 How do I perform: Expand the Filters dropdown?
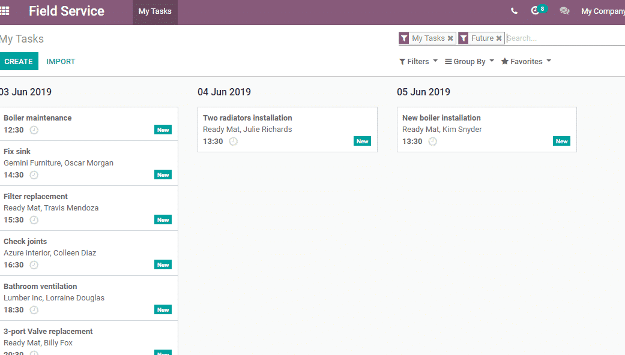point(418,62)
